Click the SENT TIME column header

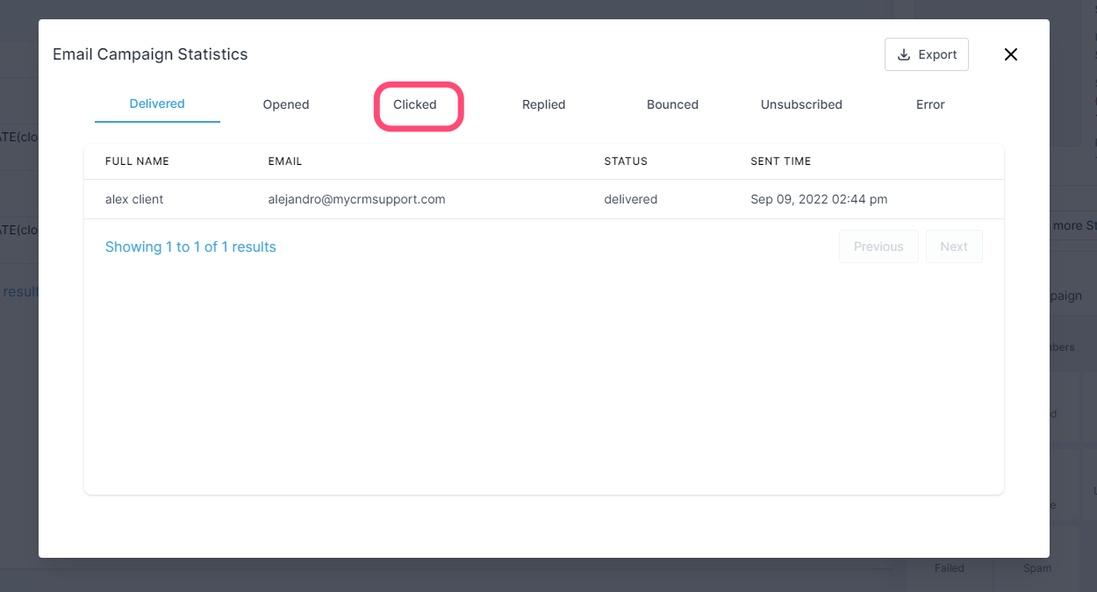pos(781,161)
